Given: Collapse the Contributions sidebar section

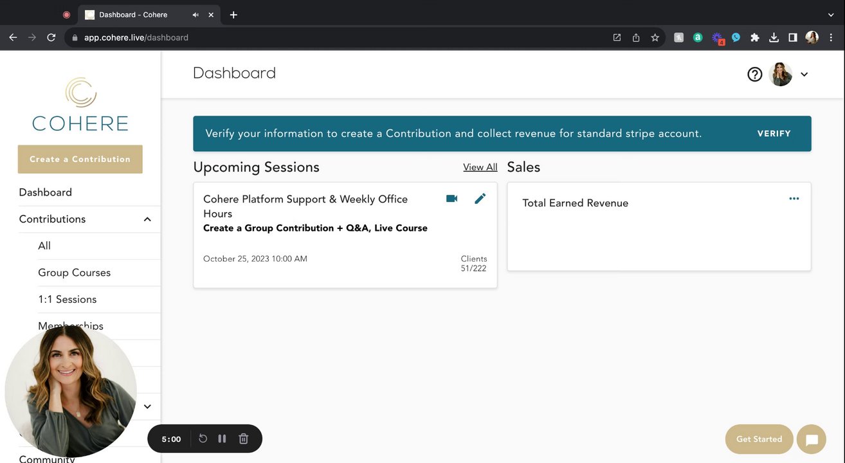Looking at the screenshot, I should (147, 219).
